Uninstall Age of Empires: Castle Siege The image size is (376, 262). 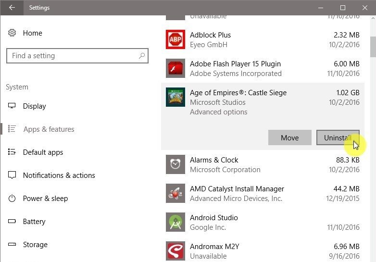(x=338, y=137)
